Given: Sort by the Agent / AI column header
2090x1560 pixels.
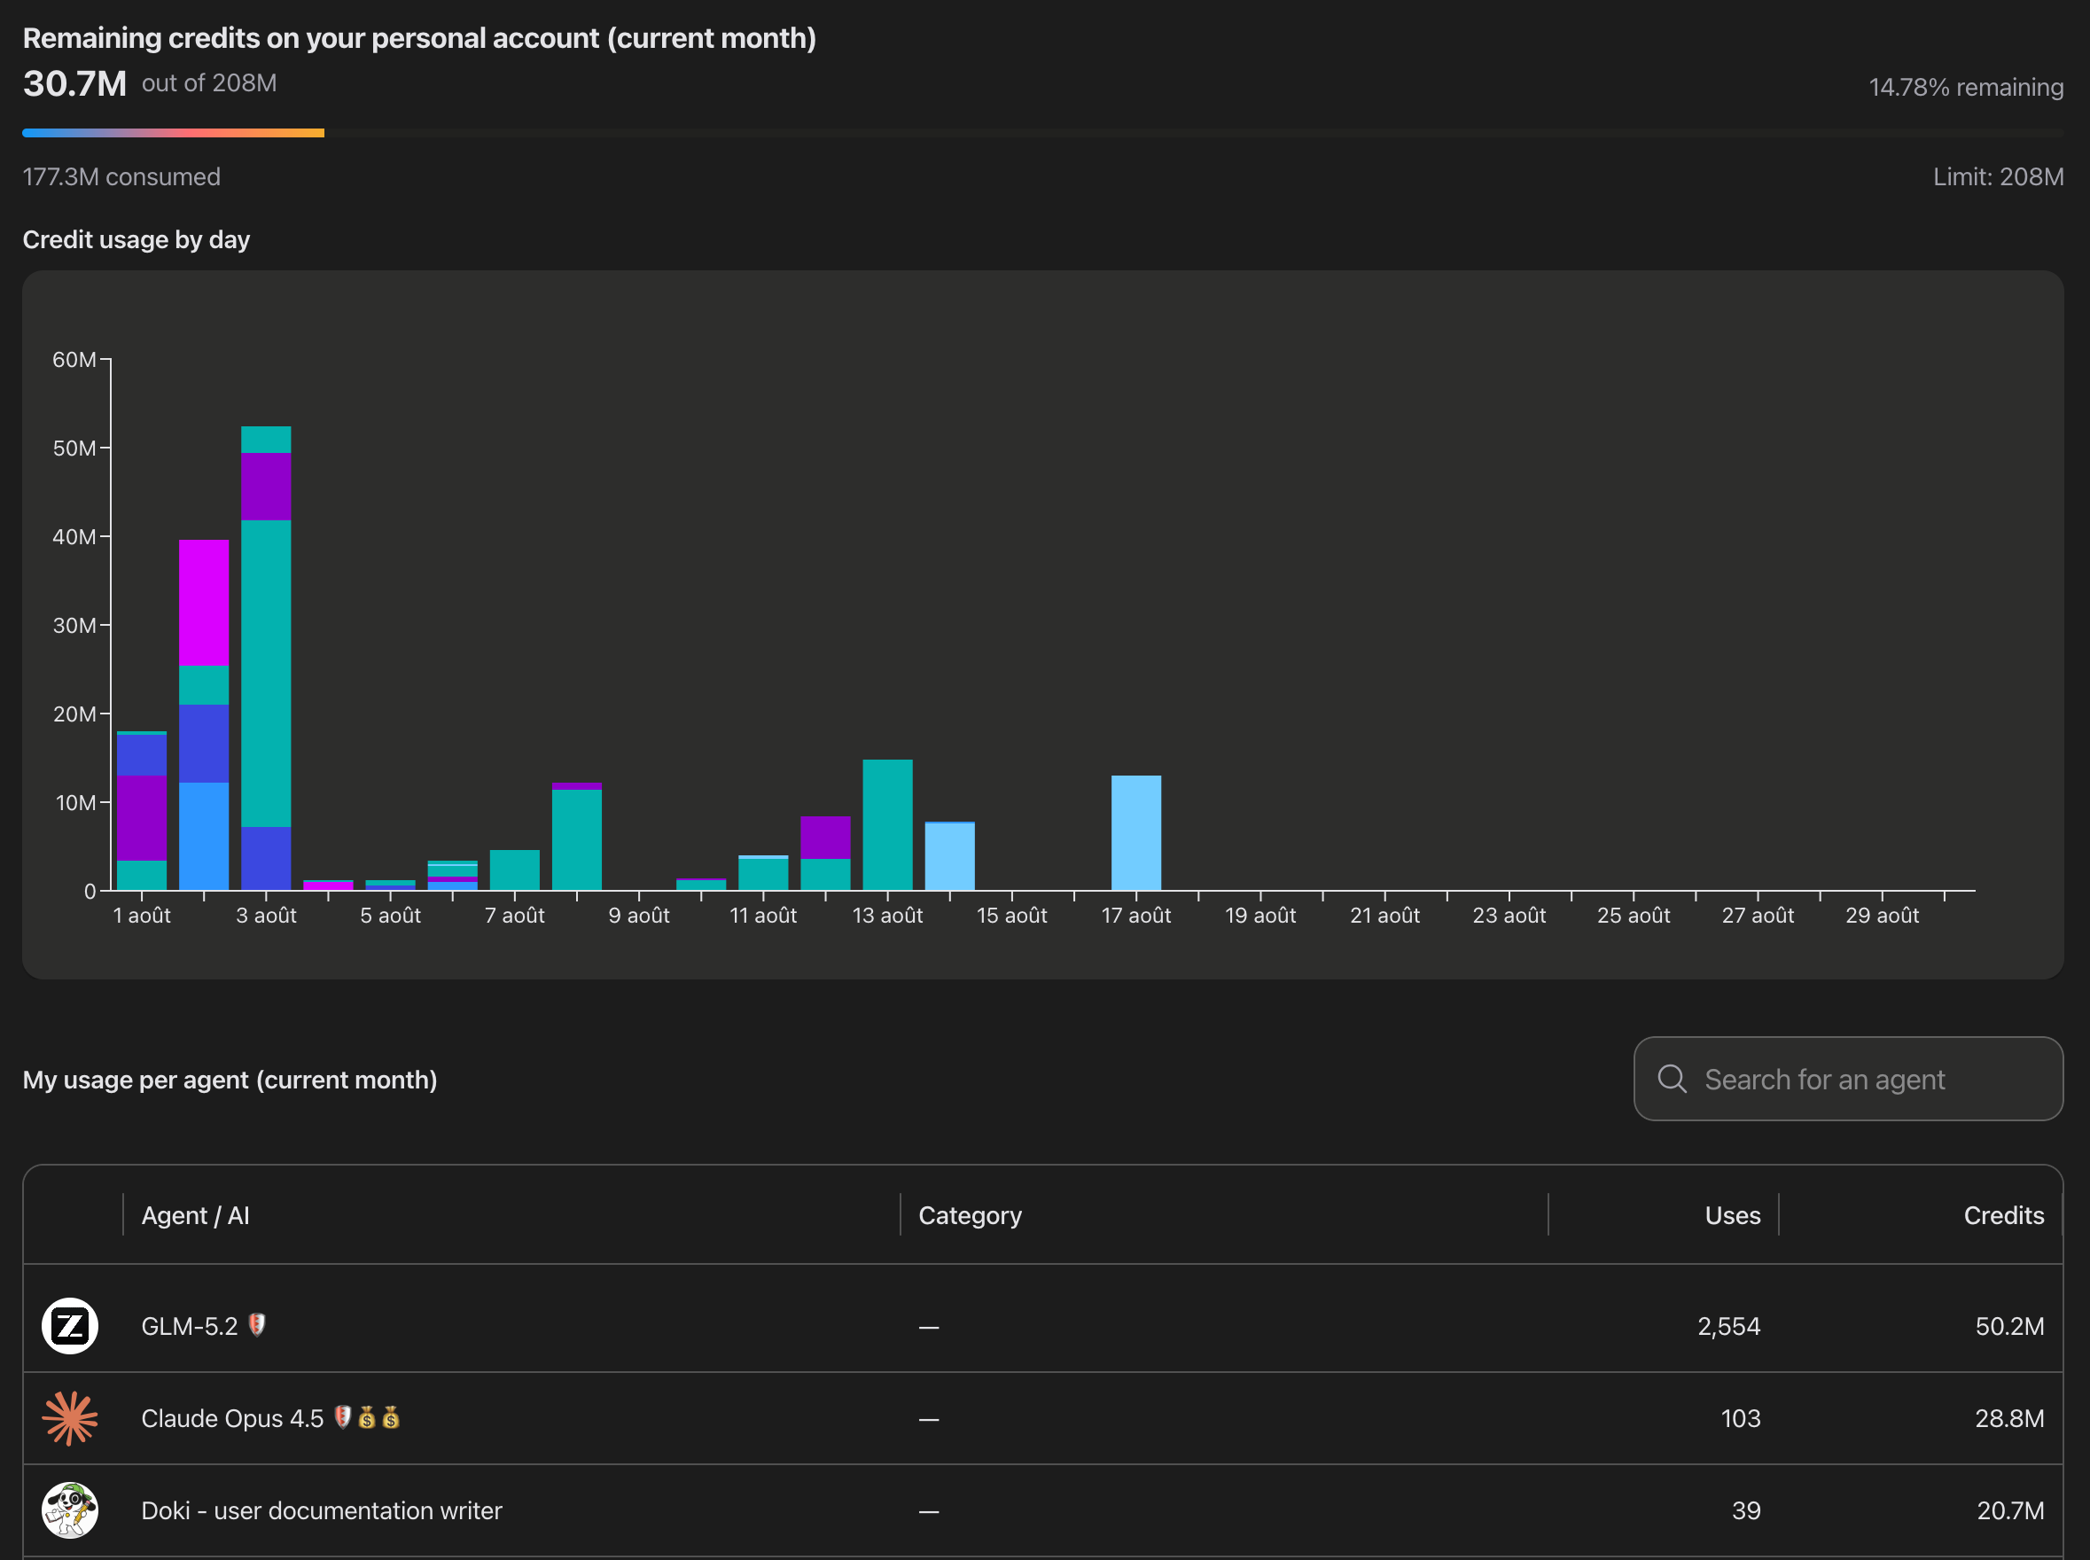Looking at the screenshot, I should click(196, 1215).
